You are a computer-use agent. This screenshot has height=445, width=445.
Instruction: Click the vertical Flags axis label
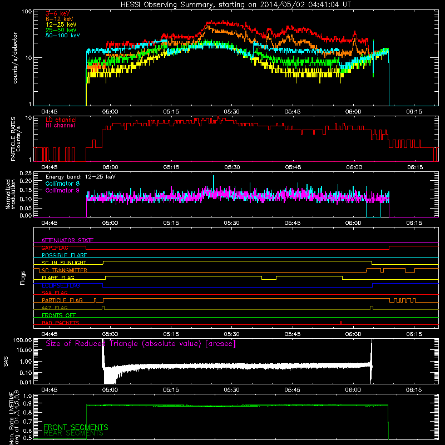[x=23, y=278]
